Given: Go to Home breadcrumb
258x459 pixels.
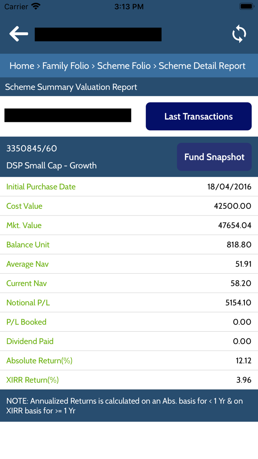Looking at the screenshot, I should (22, 66).
